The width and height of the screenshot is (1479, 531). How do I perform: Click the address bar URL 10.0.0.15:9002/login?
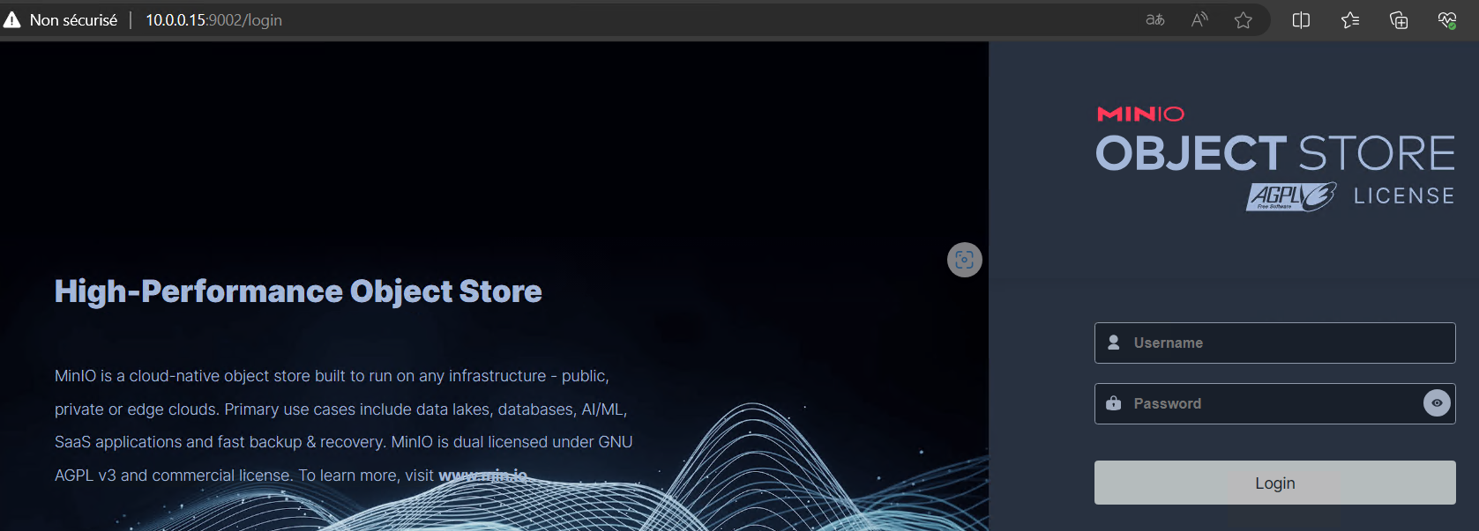coord(213,19)
